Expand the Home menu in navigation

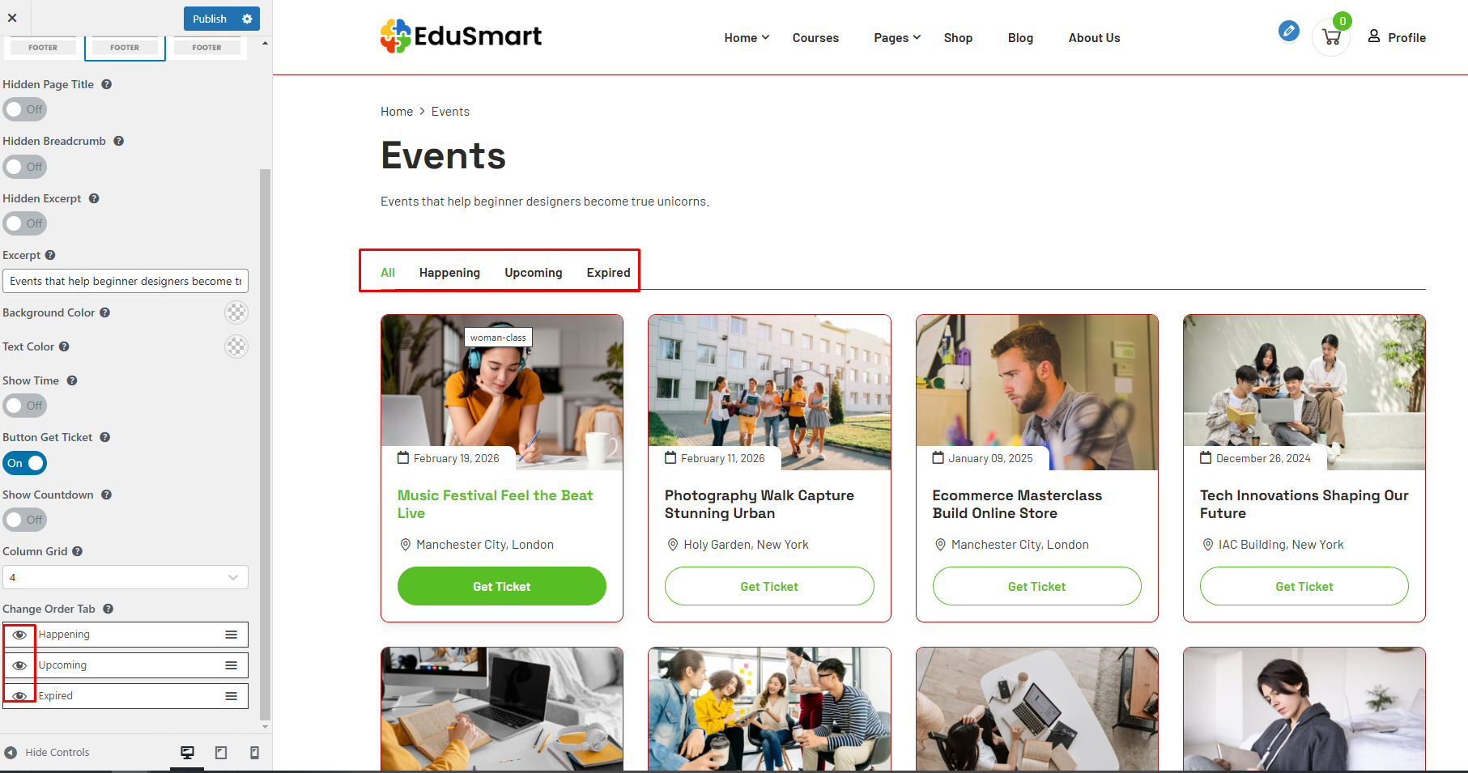point(747,38)
